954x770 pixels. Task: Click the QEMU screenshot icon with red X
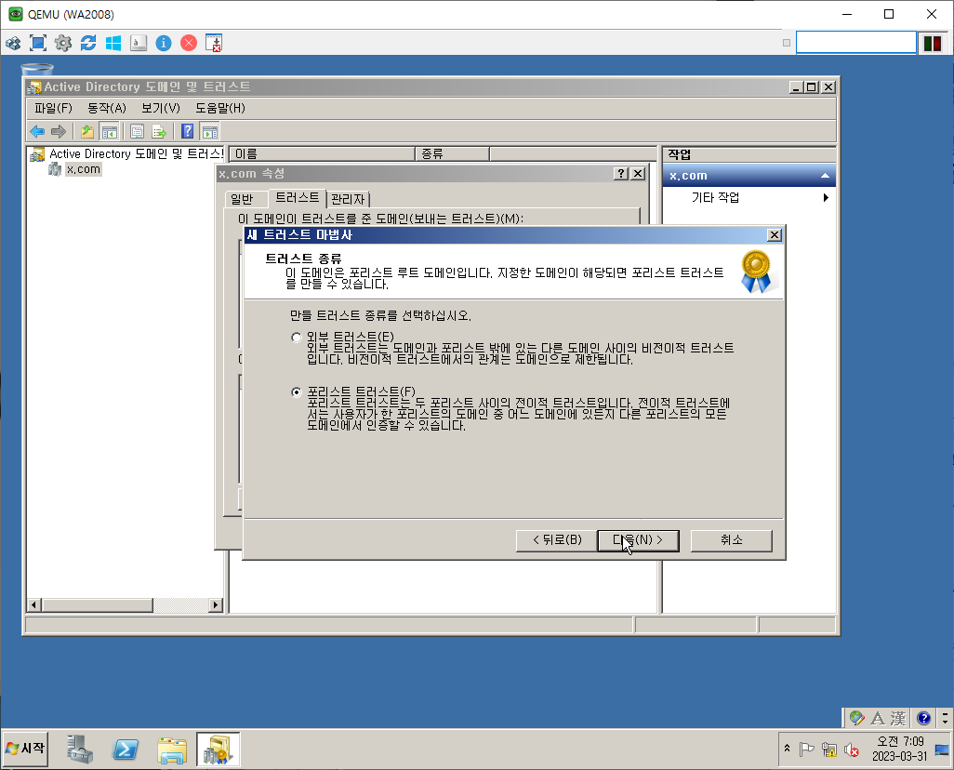click(x=214, y=43)
